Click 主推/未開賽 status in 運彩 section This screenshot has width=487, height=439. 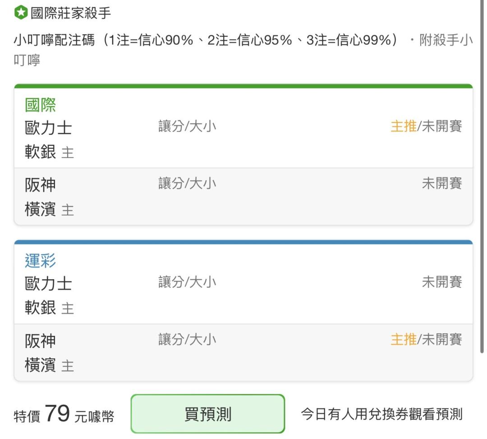(x=426, y=339)
